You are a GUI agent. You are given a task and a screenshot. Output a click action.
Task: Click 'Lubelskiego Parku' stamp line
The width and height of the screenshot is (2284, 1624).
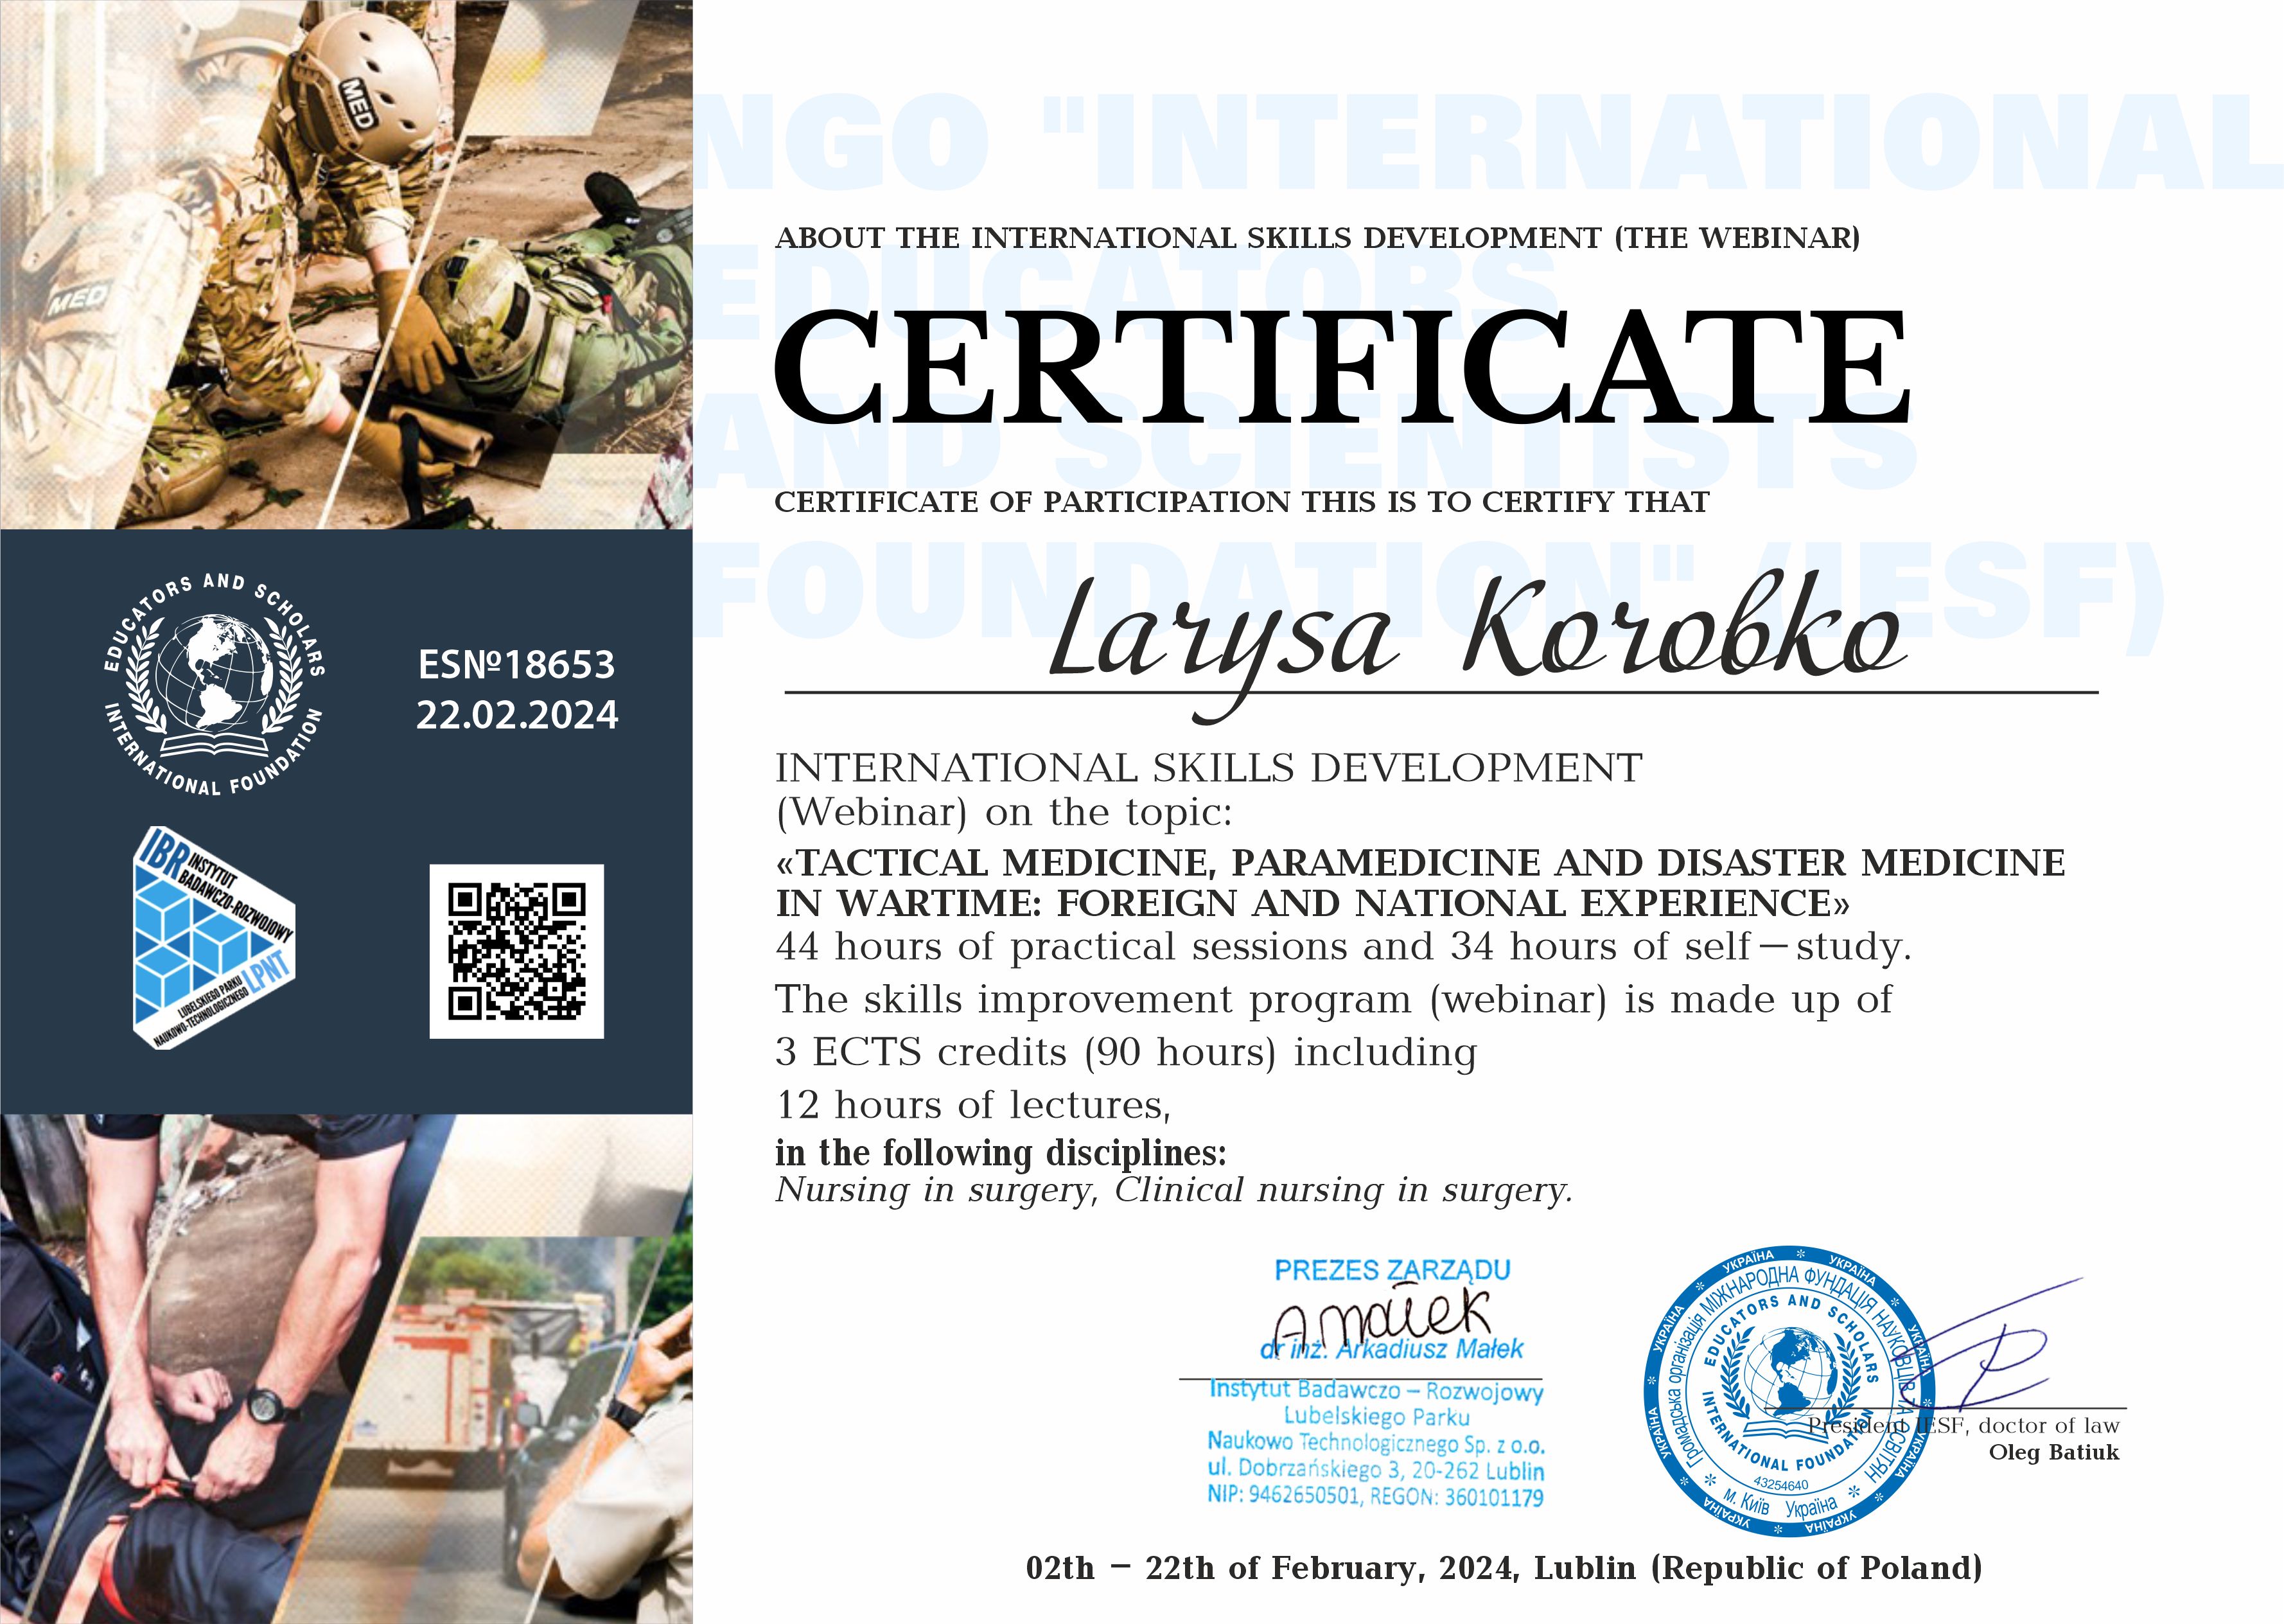(1376, 1417)
